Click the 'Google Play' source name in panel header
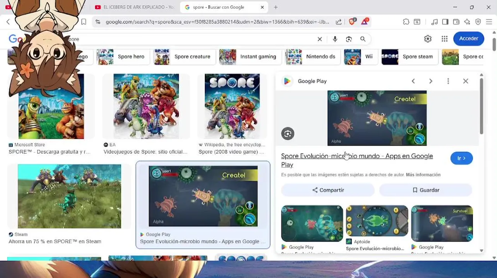The image size is (497, 278). click(x=312, y=81)
